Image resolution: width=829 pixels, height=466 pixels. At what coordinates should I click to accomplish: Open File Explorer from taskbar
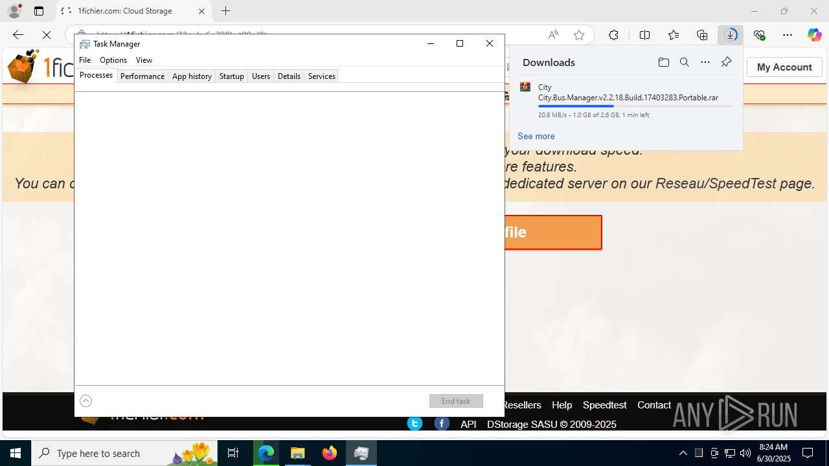pos(298,453)
